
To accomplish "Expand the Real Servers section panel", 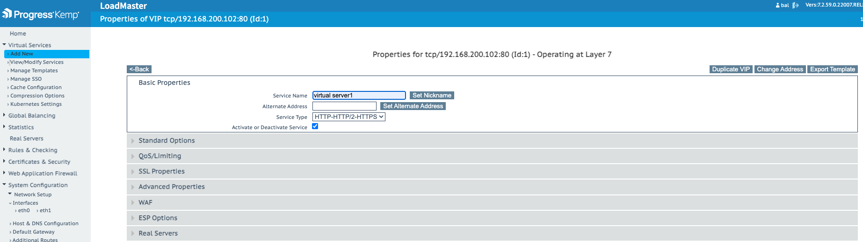I will [x=158, y=234].
